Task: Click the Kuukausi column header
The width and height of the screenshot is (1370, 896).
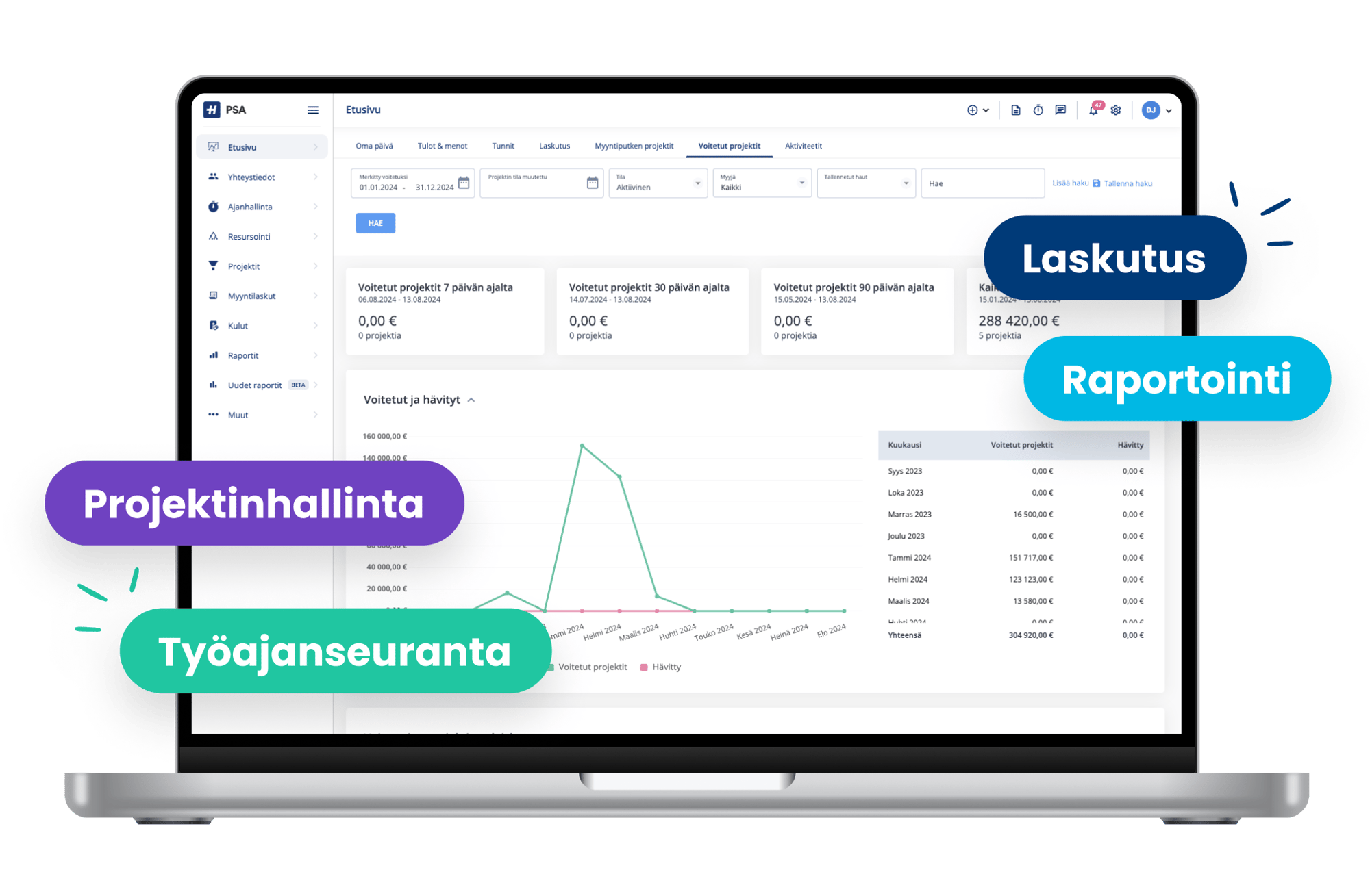Action: [904, 445]
